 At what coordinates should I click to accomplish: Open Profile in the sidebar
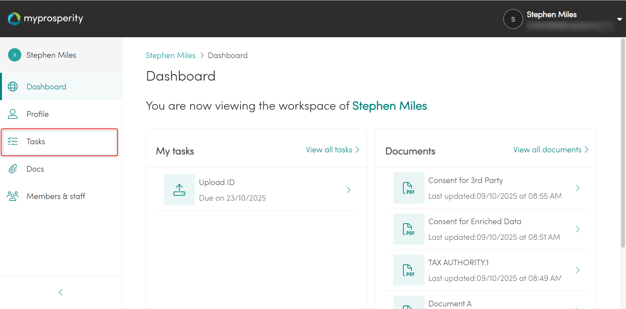coord(61,114)
